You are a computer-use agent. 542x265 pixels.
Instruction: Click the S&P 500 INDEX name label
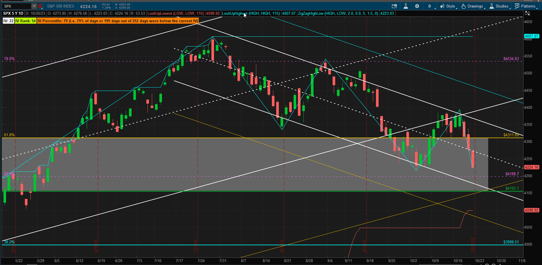tap(61, 6)
